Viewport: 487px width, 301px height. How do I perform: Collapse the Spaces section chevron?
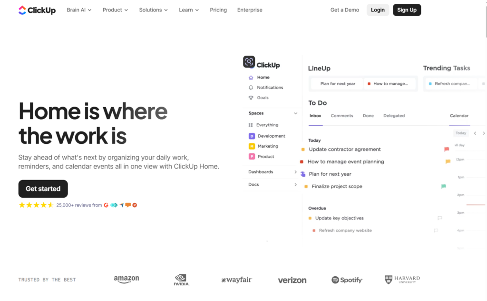[x=296, y=113]
